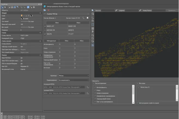Disable Автосоздание слоёв по кодам
179x119 pixels.
click(x=137, y=103)
